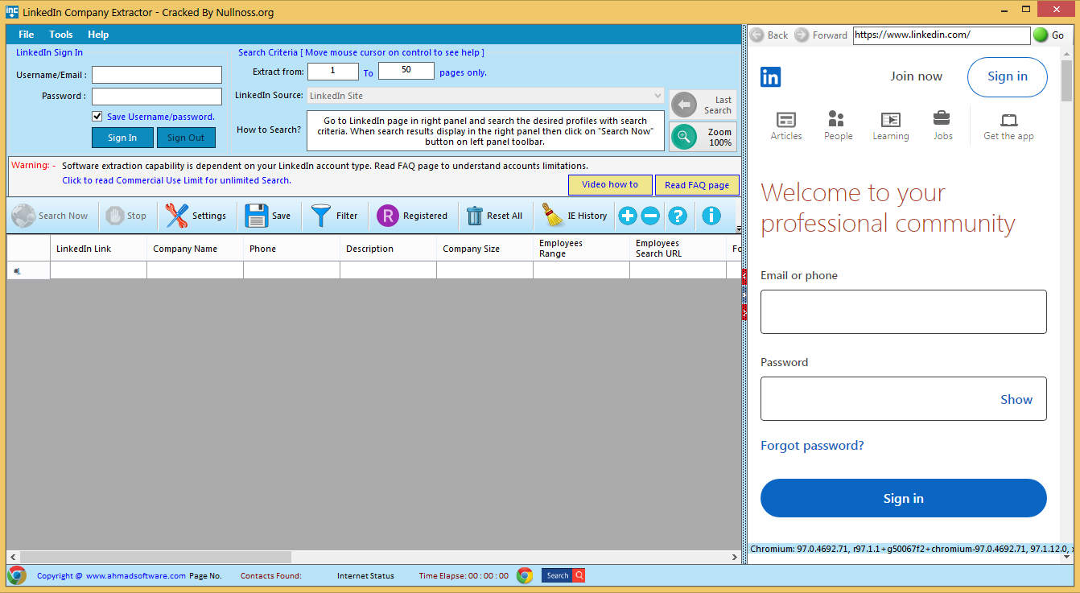Screen dimensions: 1080x593
Task: Open the File menu
Action: coord(27,35)
